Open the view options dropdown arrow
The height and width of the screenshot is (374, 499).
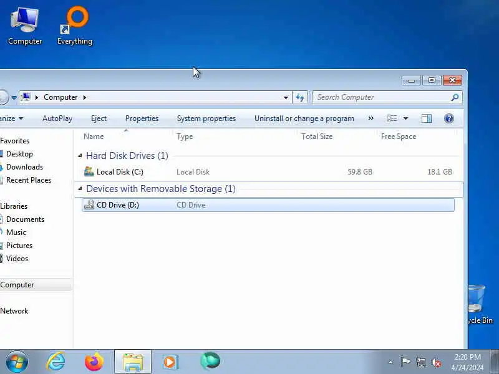click(x=405, y=118)
